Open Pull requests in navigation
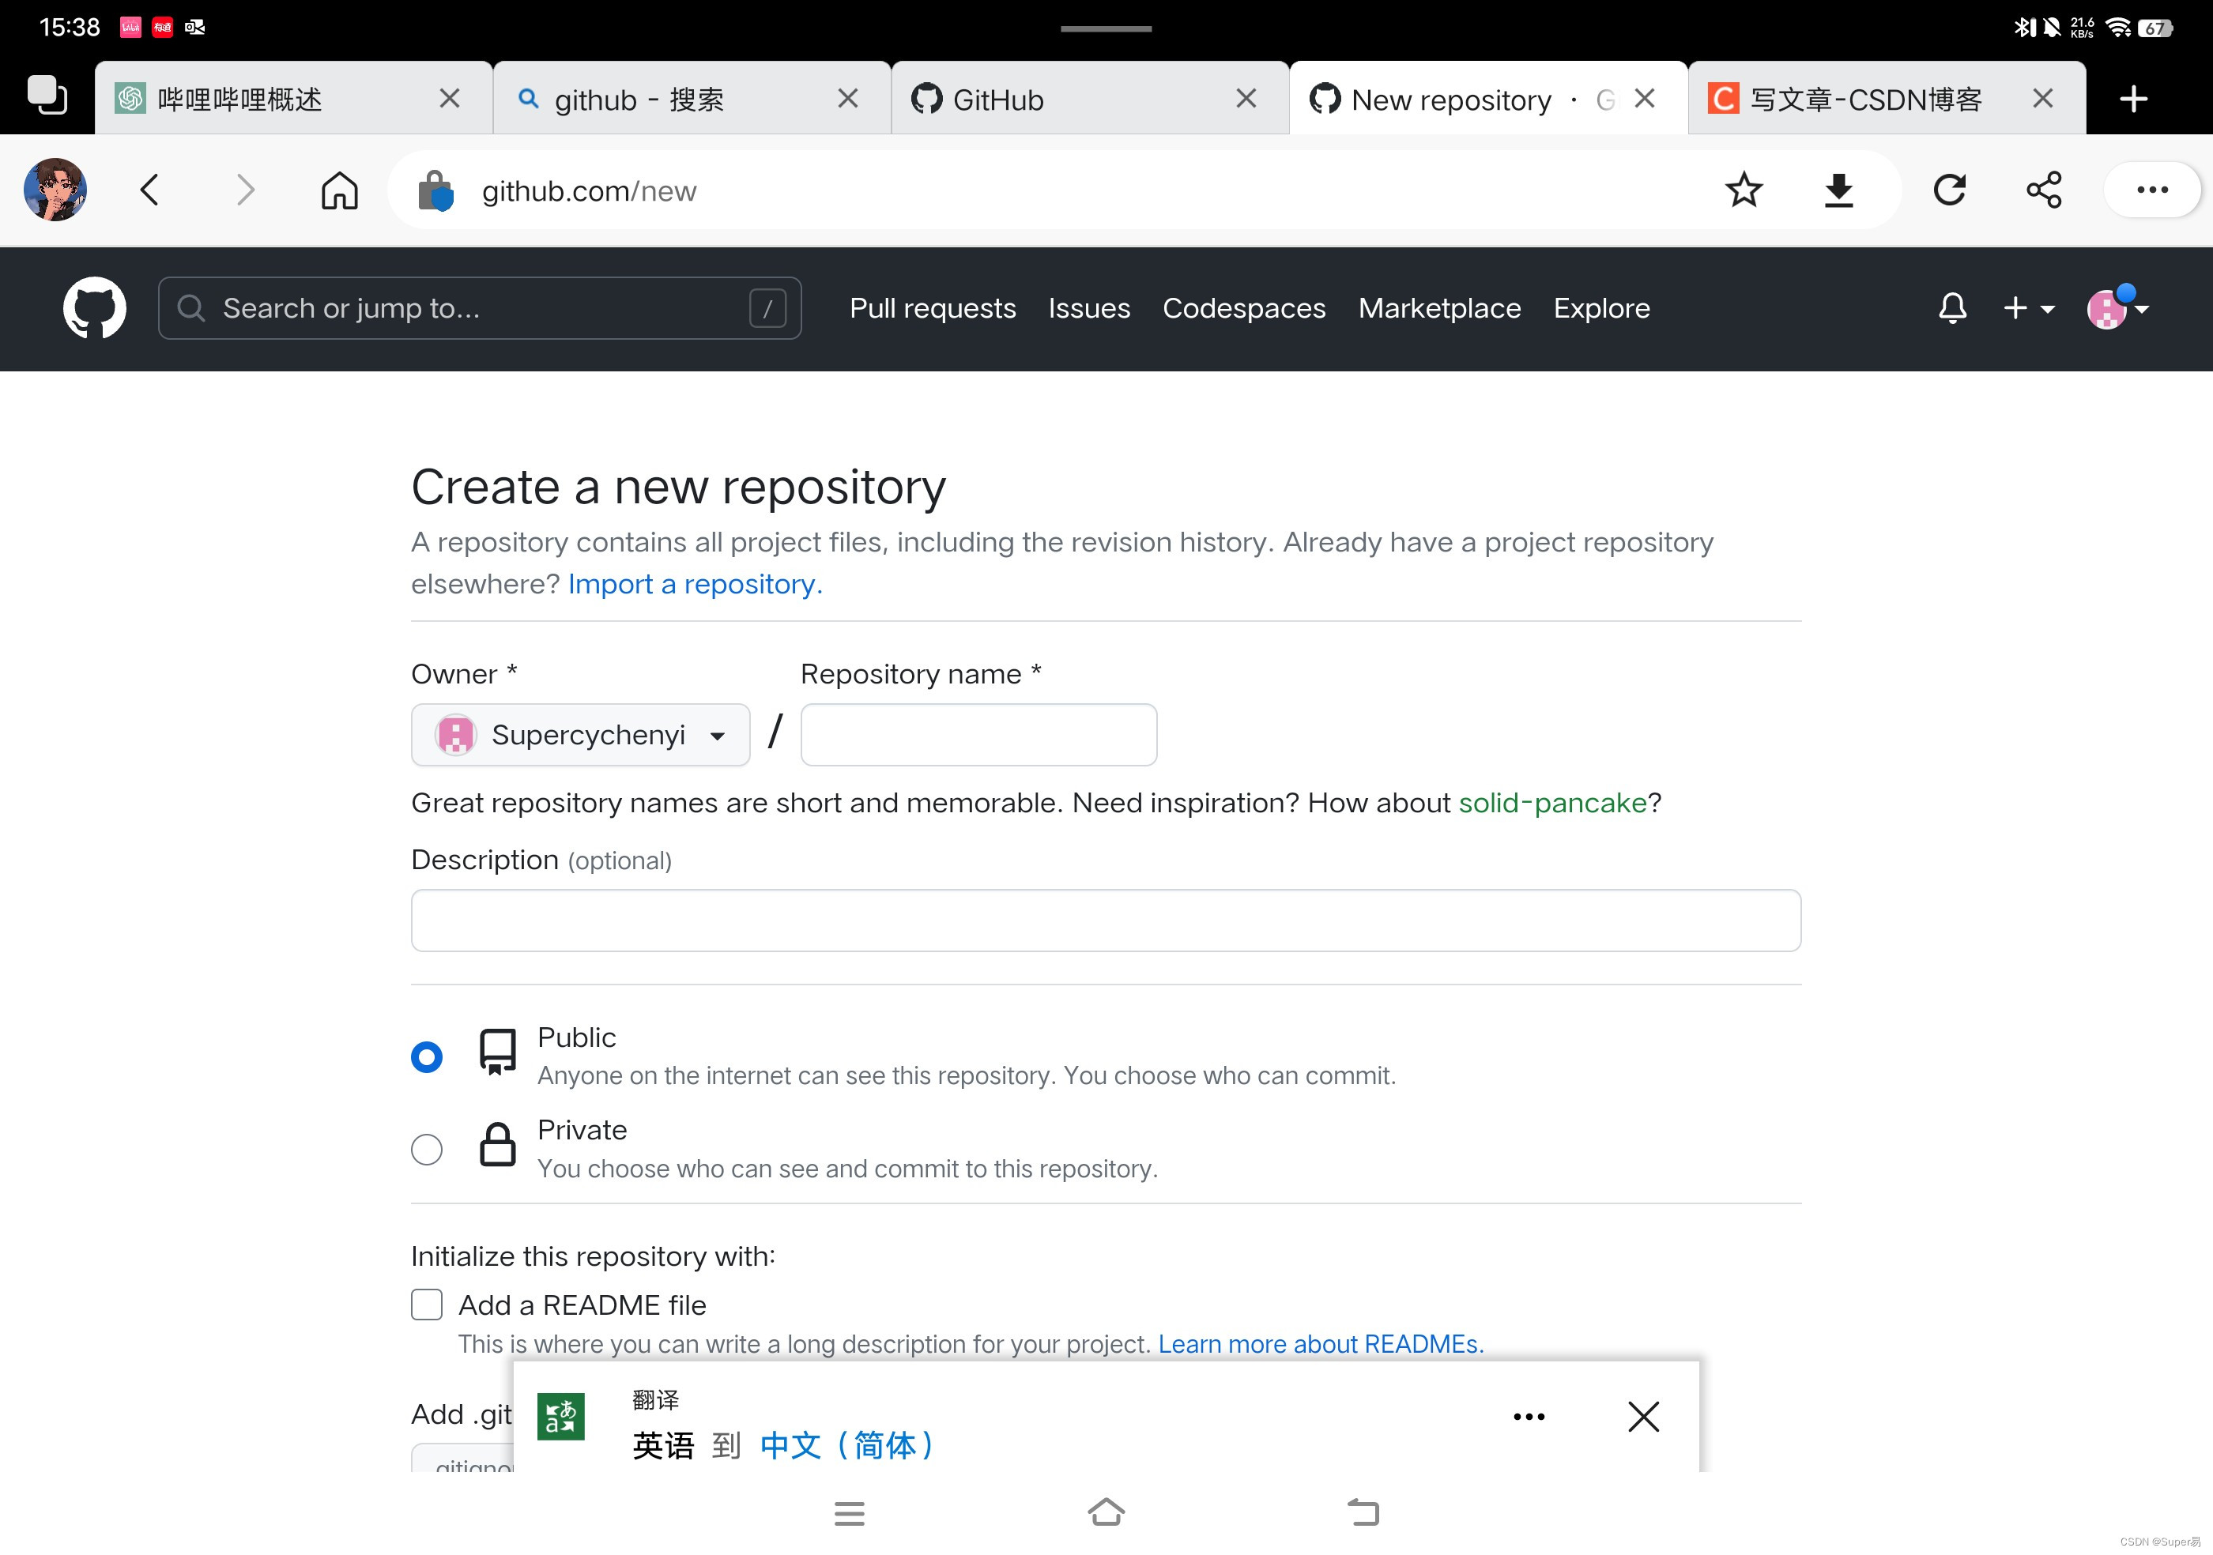The image size is (2213, 1555). point(932,308)
